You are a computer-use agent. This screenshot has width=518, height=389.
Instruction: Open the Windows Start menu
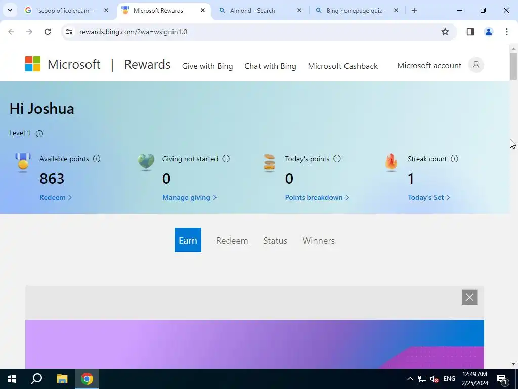(x=12, y=379)
